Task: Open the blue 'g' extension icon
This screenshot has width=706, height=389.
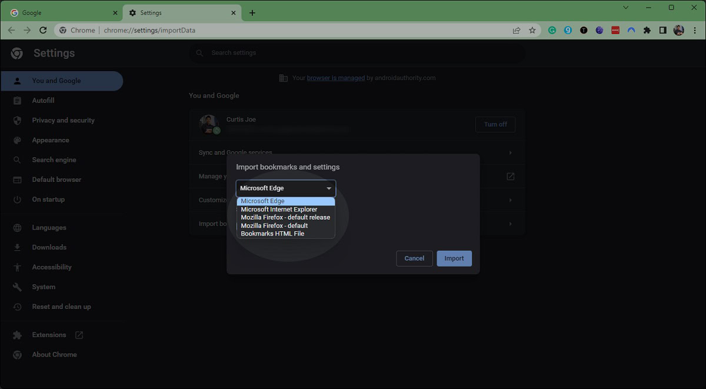Action: [568, 30]
